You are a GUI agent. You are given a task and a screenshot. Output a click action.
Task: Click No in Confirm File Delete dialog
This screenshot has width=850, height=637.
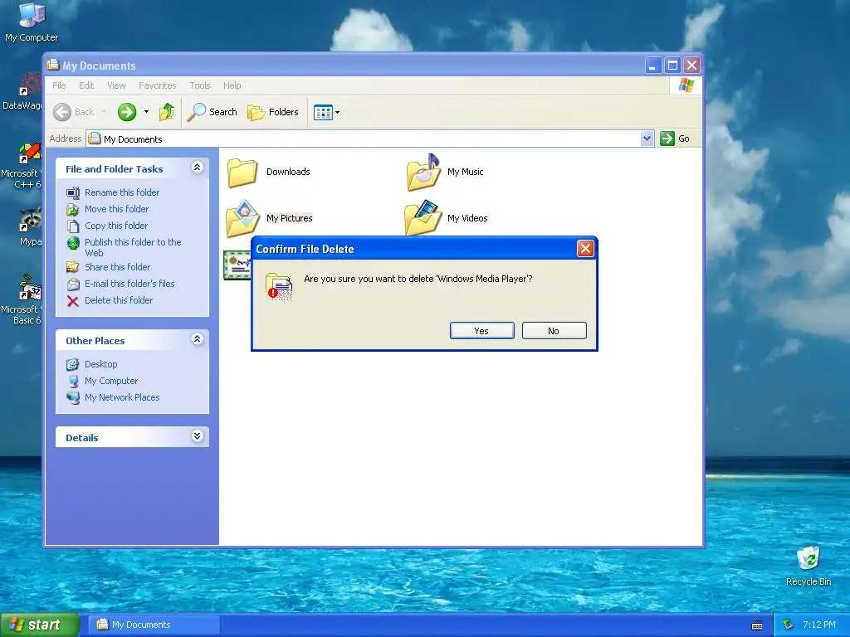[554, 330]
